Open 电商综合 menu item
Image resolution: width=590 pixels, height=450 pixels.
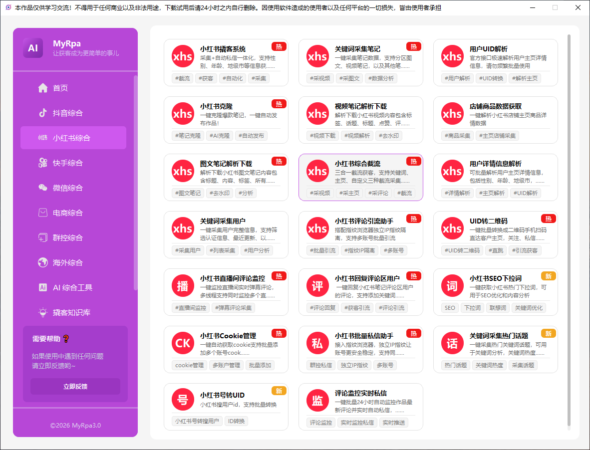pos(73,213)
